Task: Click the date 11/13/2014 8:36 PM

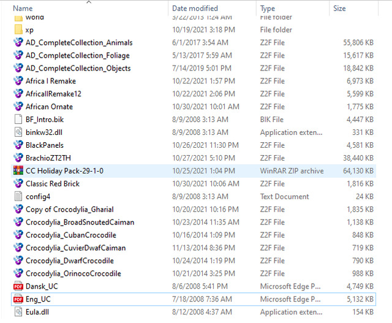Action: tap(203, 248)
